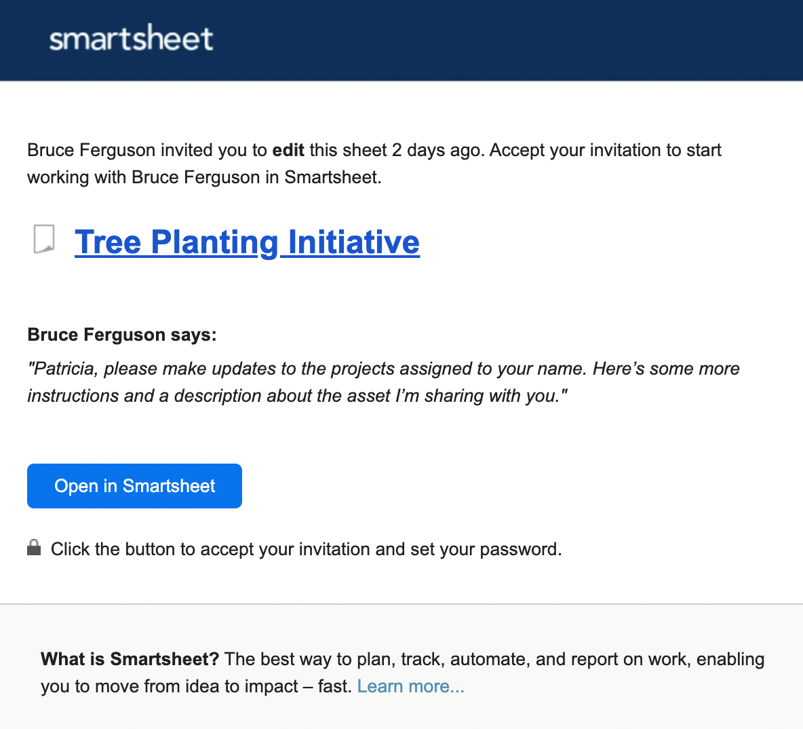The width and height of the screenshot is (803, 729).
Task: Click the password setup instruction line
Action: (x=305, y=548)
